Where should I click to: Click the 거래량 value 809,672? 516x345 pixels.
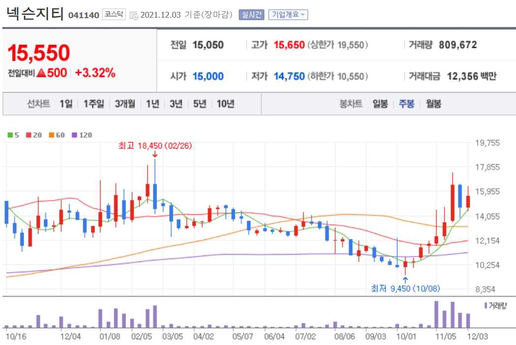[x=458, y=45]
